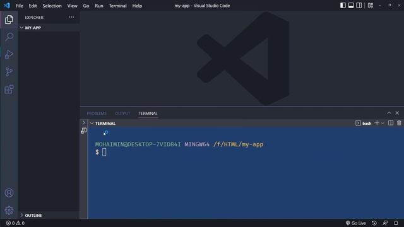Maximize the panel size chevron

click(x=389, y=113)
